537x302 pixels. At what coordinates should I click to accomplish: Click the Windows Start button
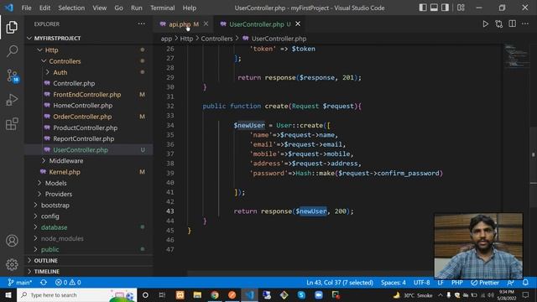(8, 294)
